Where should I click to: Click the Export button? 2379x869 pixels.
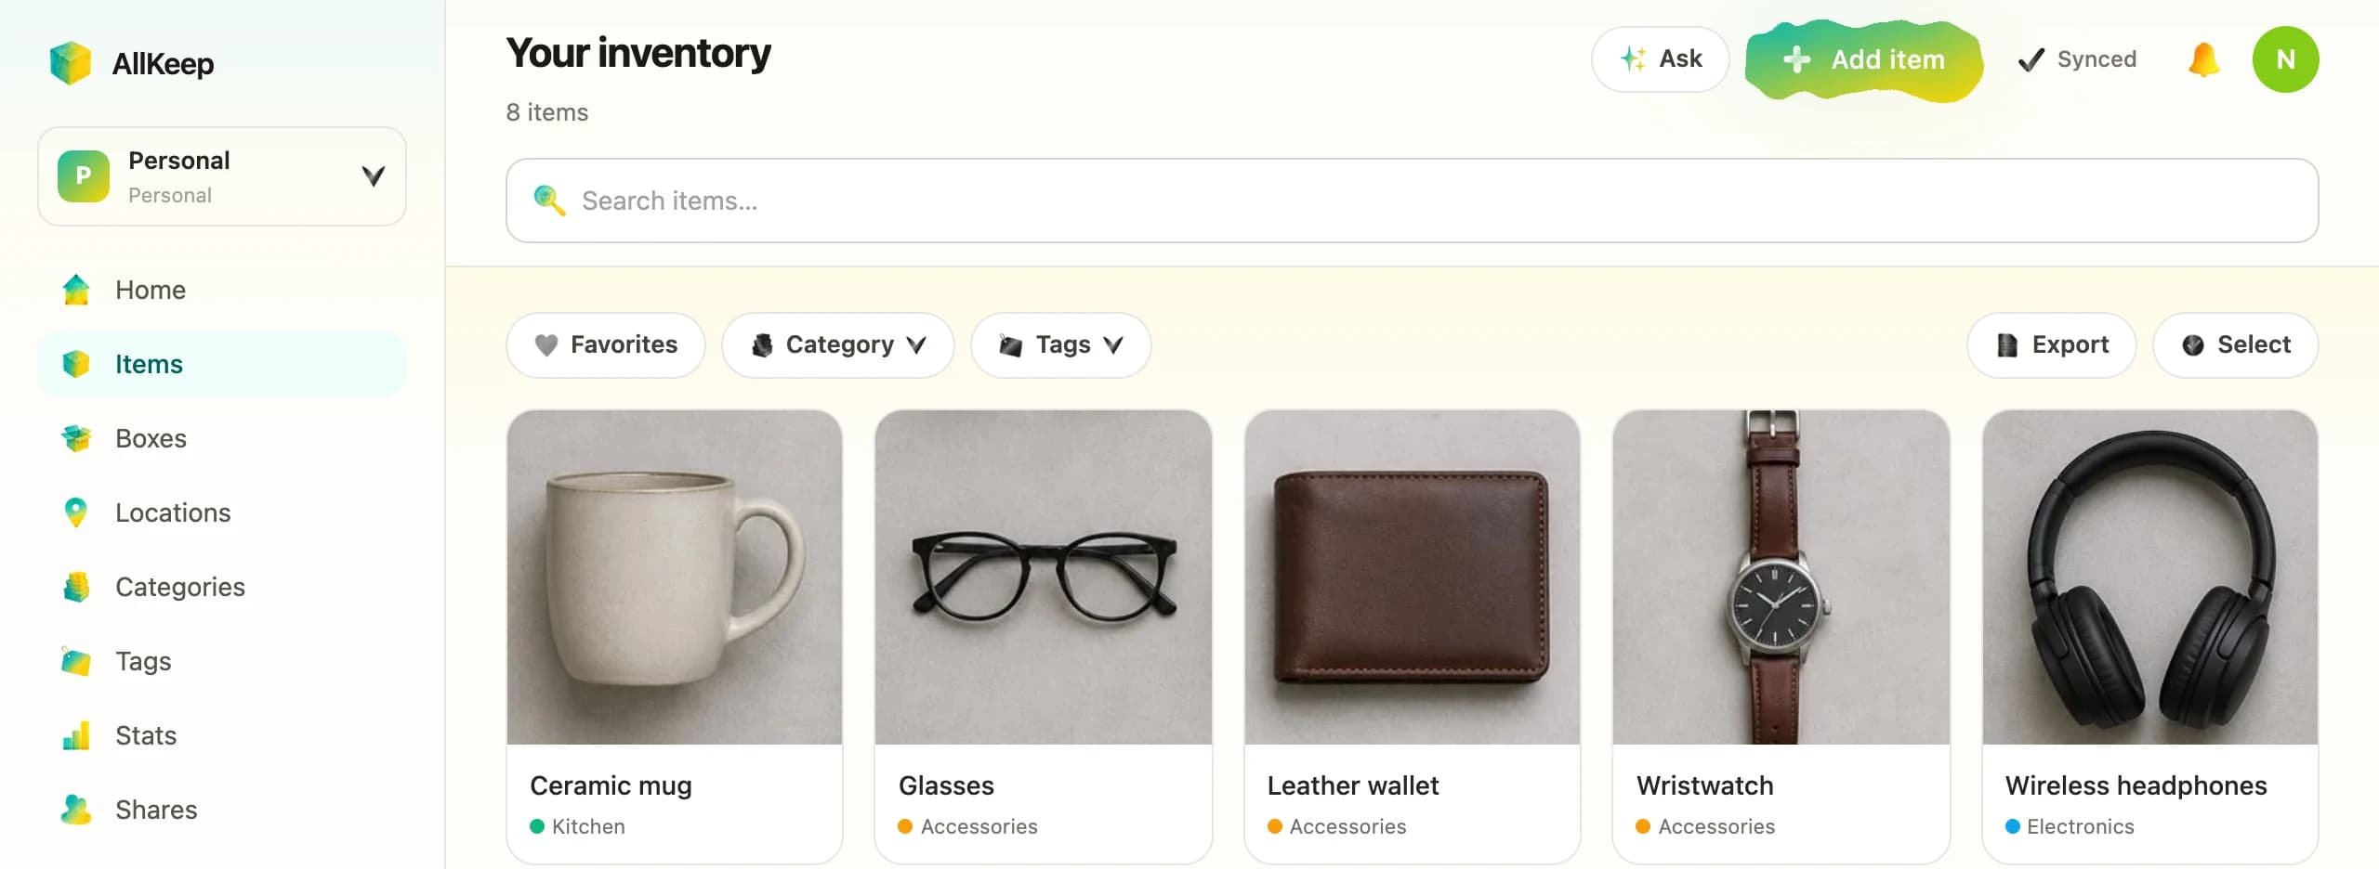(2051, 344)
